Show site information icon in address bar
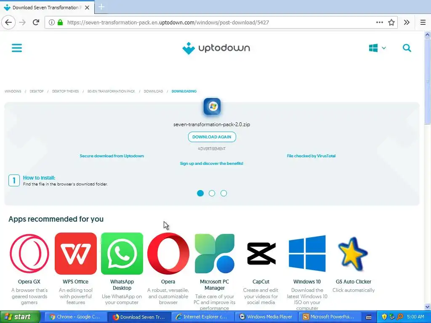The width and height of the screenshot is (431, 323). [x=52, y=23]
